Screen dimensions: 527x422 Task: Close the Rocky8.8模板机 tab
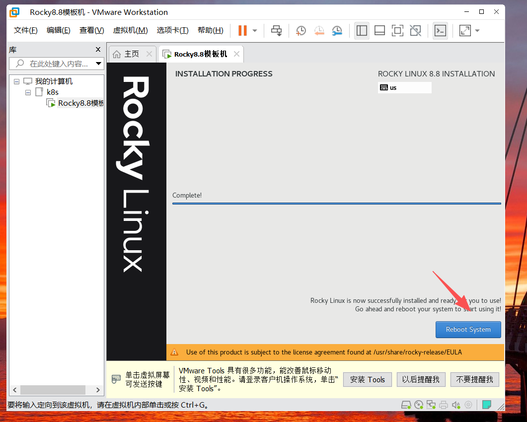236,54
